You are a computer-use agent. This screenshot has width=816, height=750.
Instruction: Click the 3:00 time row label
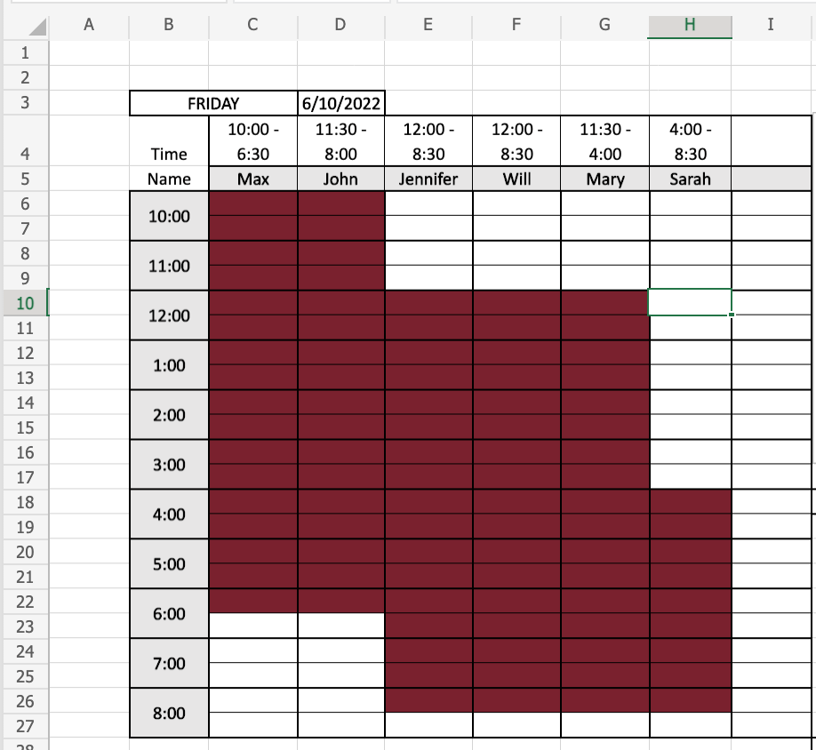[x=169, y=465]
